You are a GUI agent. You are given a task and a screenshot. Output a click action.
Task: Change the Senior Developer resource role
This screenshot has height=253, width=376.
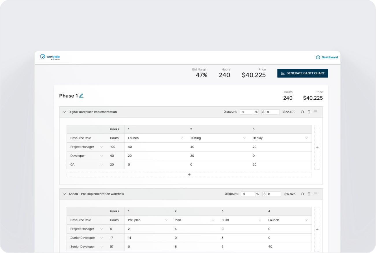[87, 247]
